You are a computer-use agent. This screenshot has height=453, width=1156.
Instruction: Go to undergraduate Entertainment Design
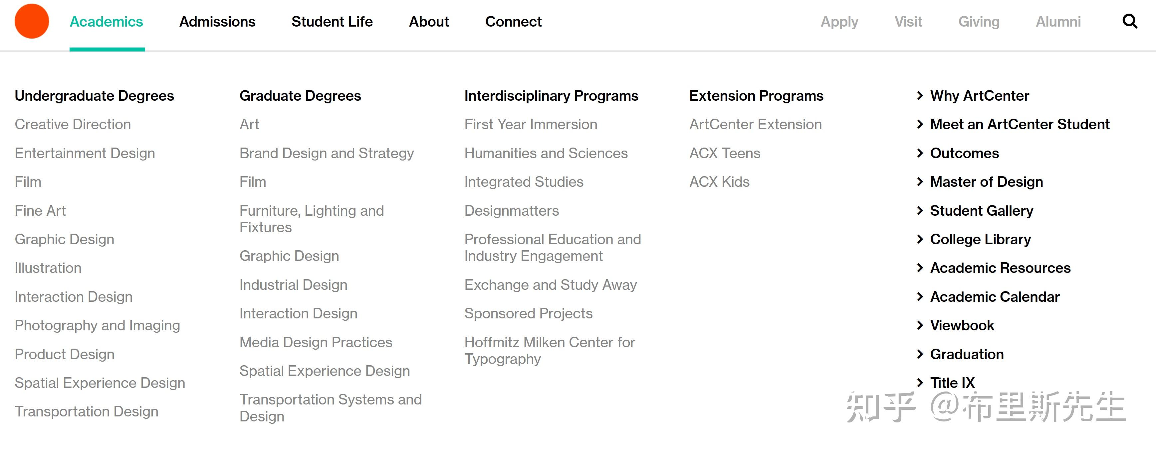coord(85,153)
